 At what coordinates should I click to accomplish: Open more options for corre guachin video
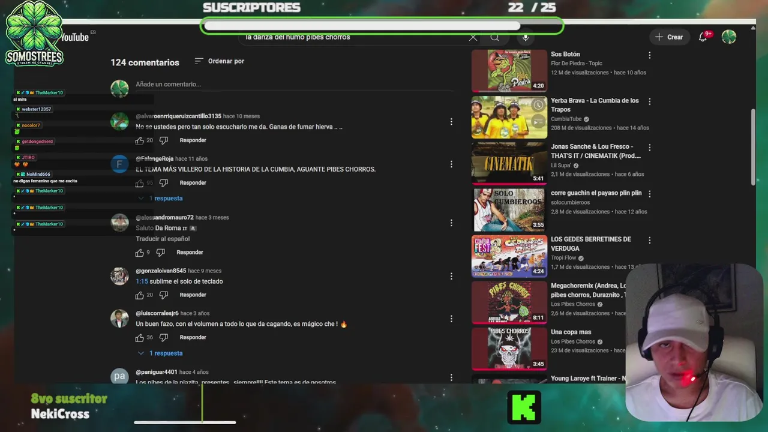(649, 194)
